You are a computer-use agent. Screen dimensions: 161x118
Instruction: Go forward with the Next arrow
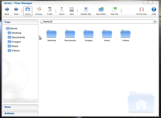click(x=16, y=11)
